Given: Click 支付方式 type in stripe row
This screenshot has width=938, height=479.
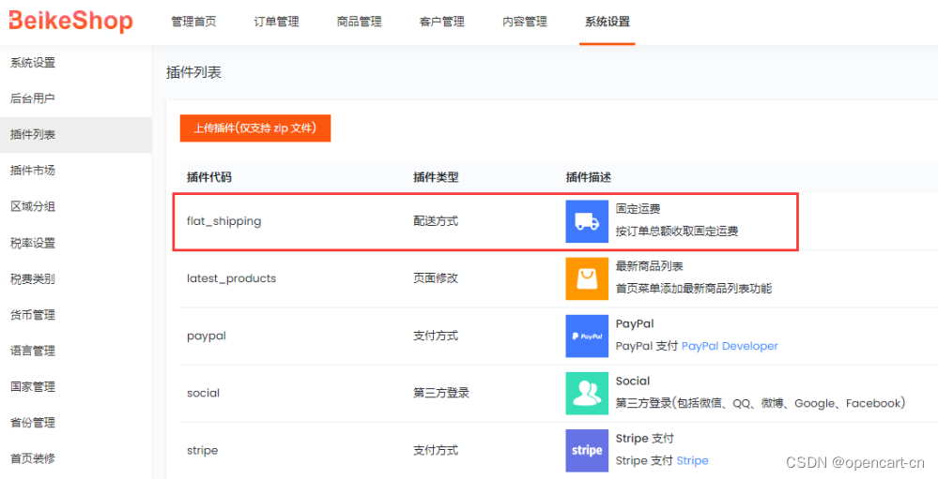Looking at the screenshot, I should coord(436,450).
